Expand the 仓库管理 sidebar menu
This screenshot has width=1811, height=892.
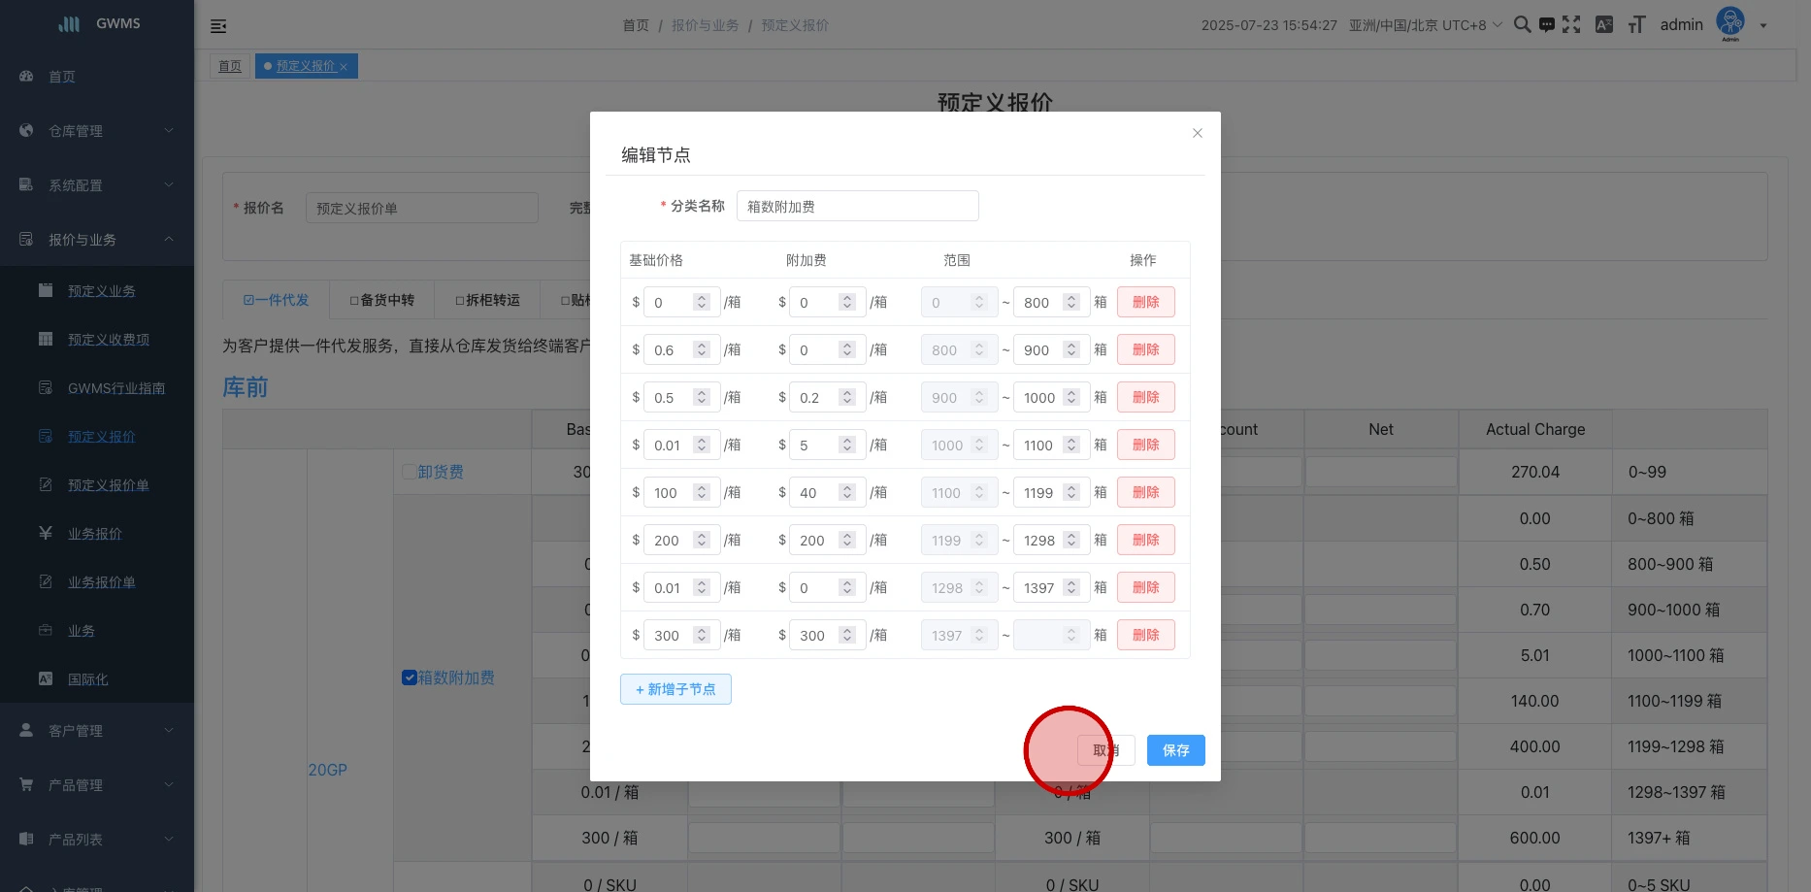pyautogui.click(x=97, y=131)
